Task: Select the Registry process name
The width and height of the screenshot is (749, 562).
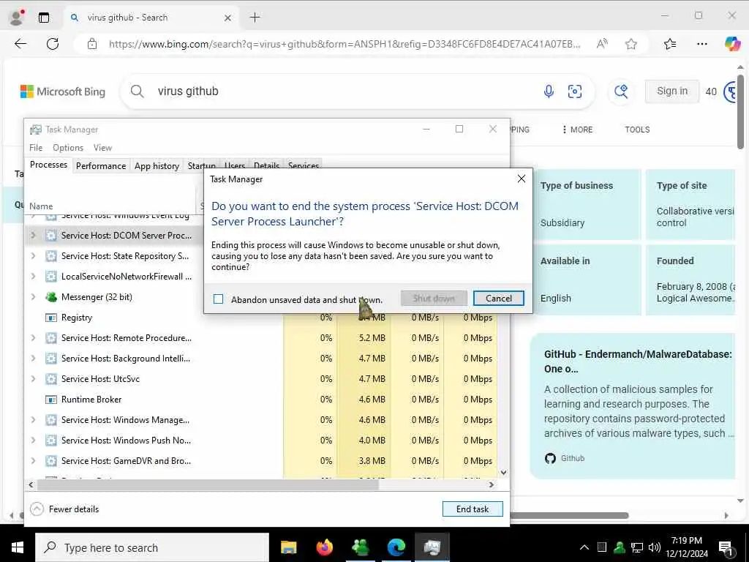Action: coord(76,318)
